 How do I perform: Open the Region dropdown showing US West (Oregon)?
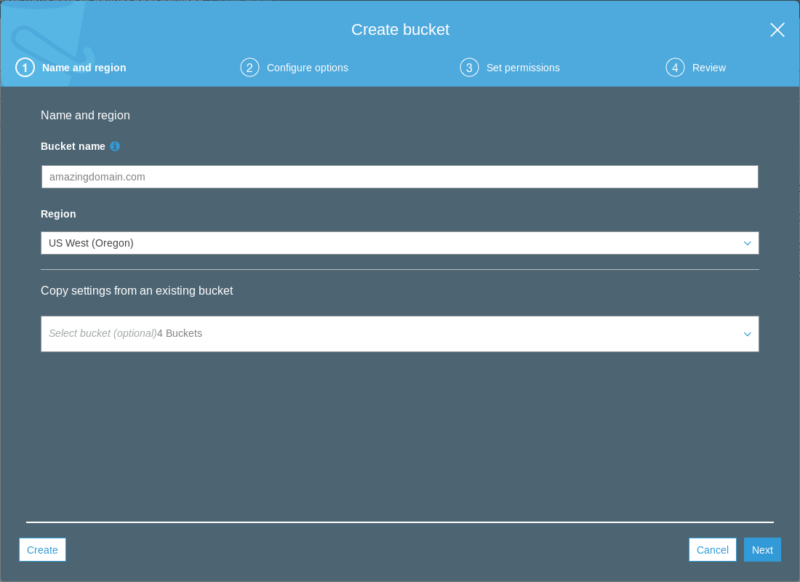[399, 243]
